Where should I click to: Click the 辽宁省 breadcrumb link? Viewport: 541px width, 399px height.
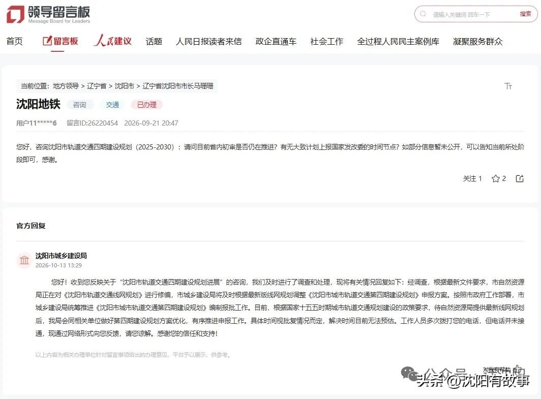click(x=96, y=86)
